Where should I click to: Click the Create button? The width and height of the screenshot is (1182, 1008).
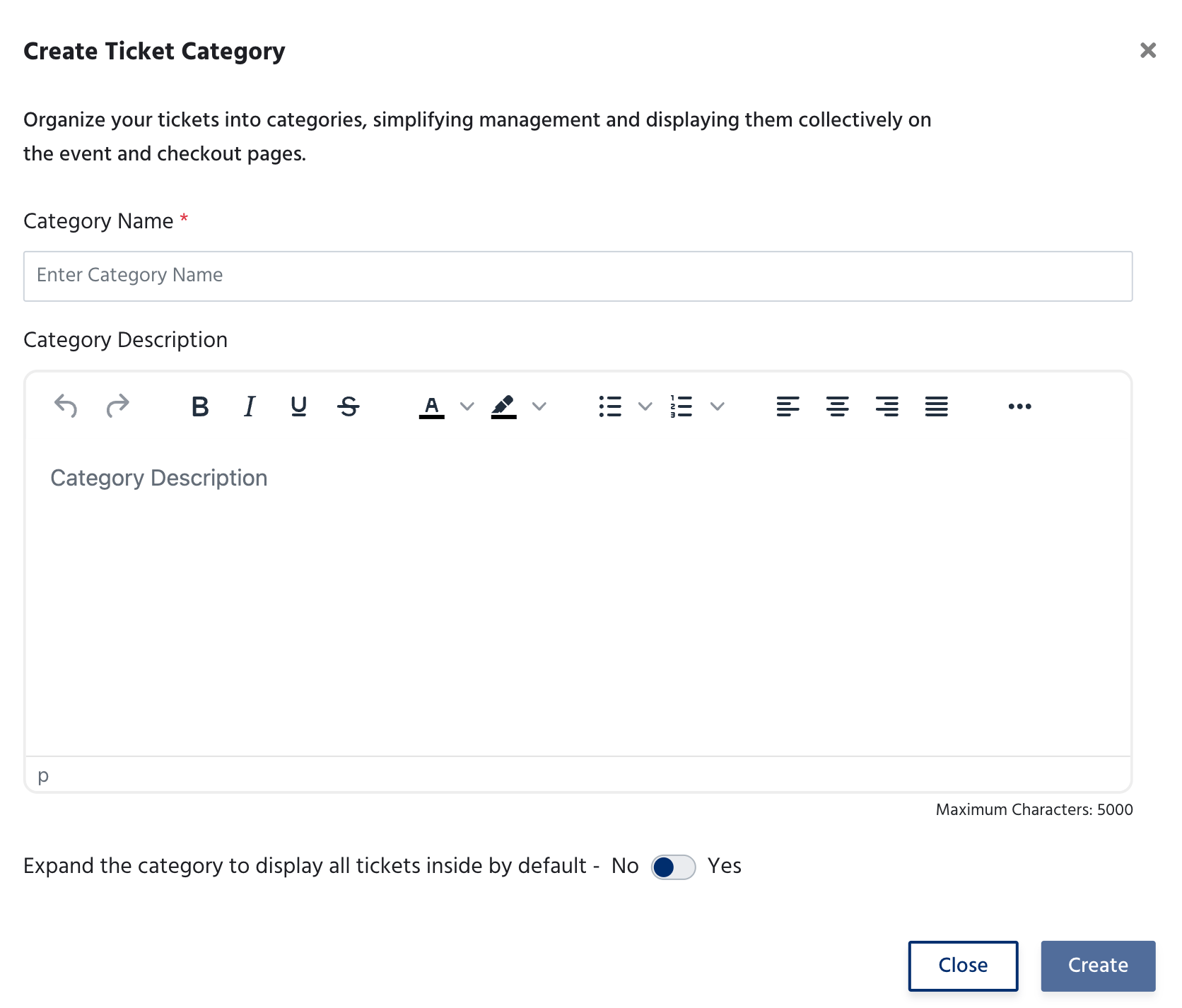coord(1098,966)
